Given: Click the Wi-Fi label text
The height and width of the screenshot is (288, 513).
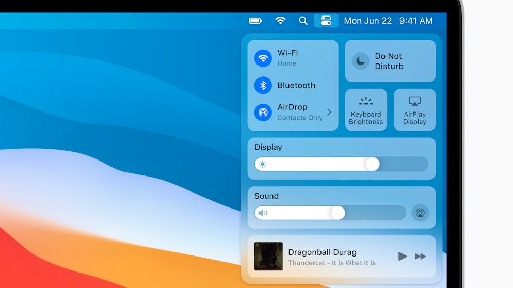Looking at the screenshot, I should coord(287,53).
